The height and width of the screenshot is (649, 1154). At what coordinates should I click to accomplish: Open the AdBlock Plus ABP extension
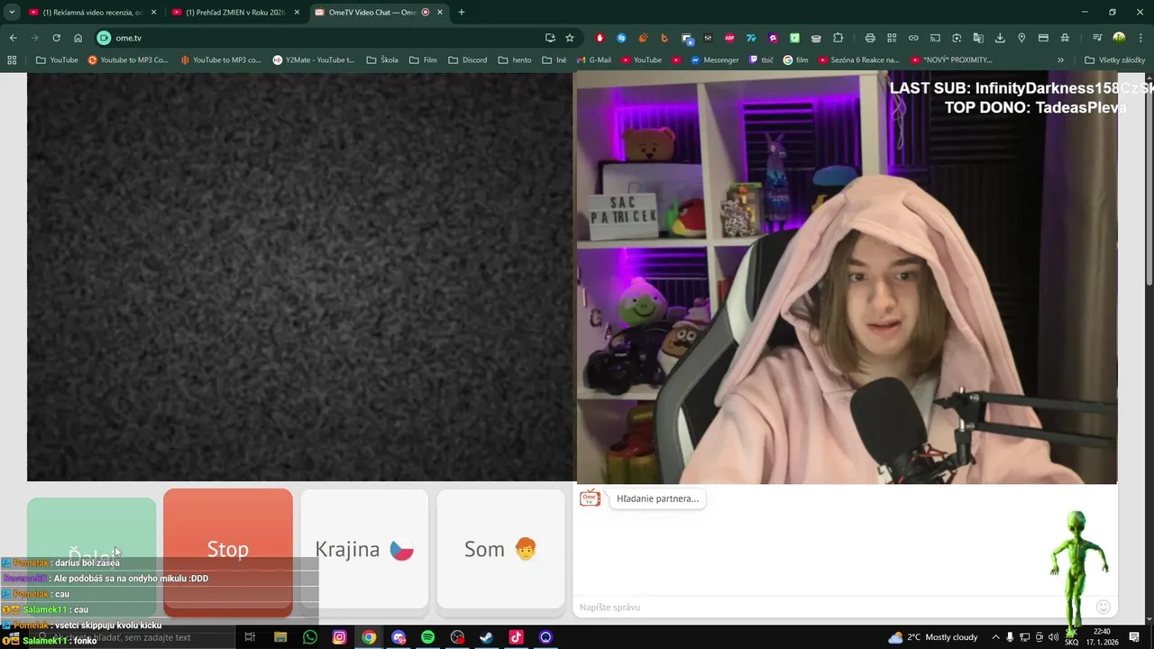click(729, 38)
